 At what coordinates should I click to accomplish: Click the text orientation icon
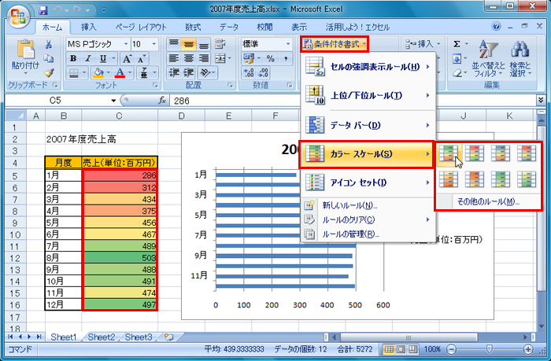205,72
